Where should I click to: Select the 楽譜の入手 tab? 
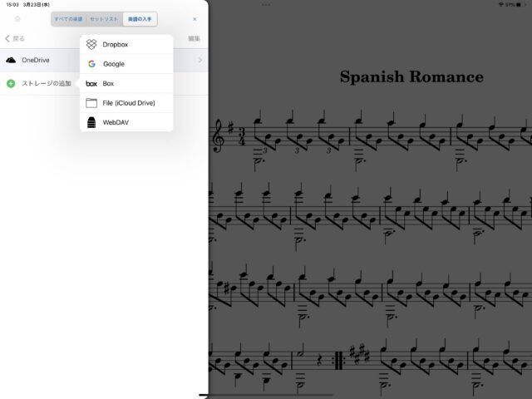tap(140, 18)
